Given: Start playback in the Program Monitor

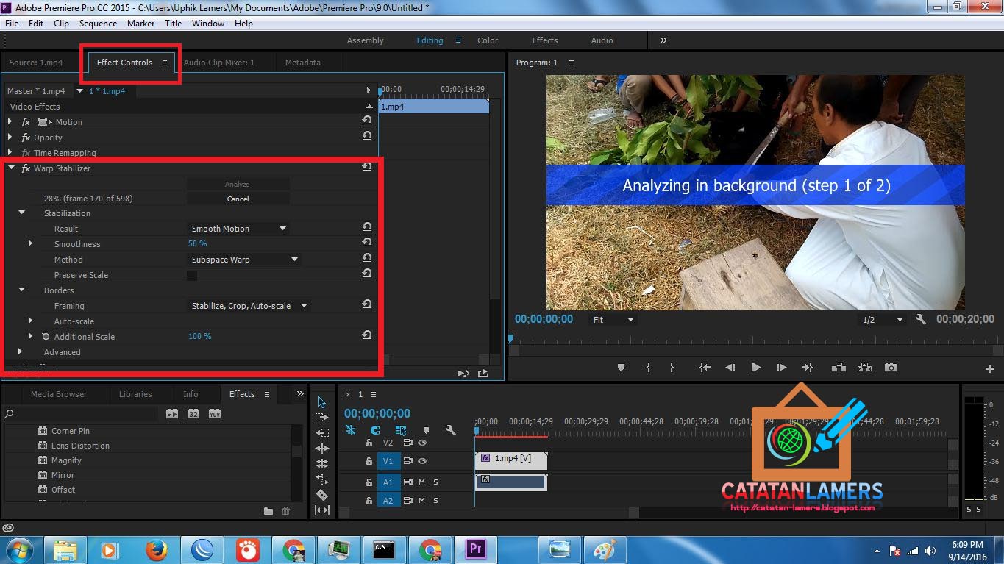Looking at the screenshot, I should pyautogui.click(x=755, y=368).
